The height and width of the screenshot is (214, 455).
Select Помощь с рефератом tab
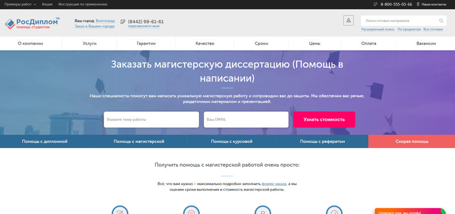(x=323, y=142)
